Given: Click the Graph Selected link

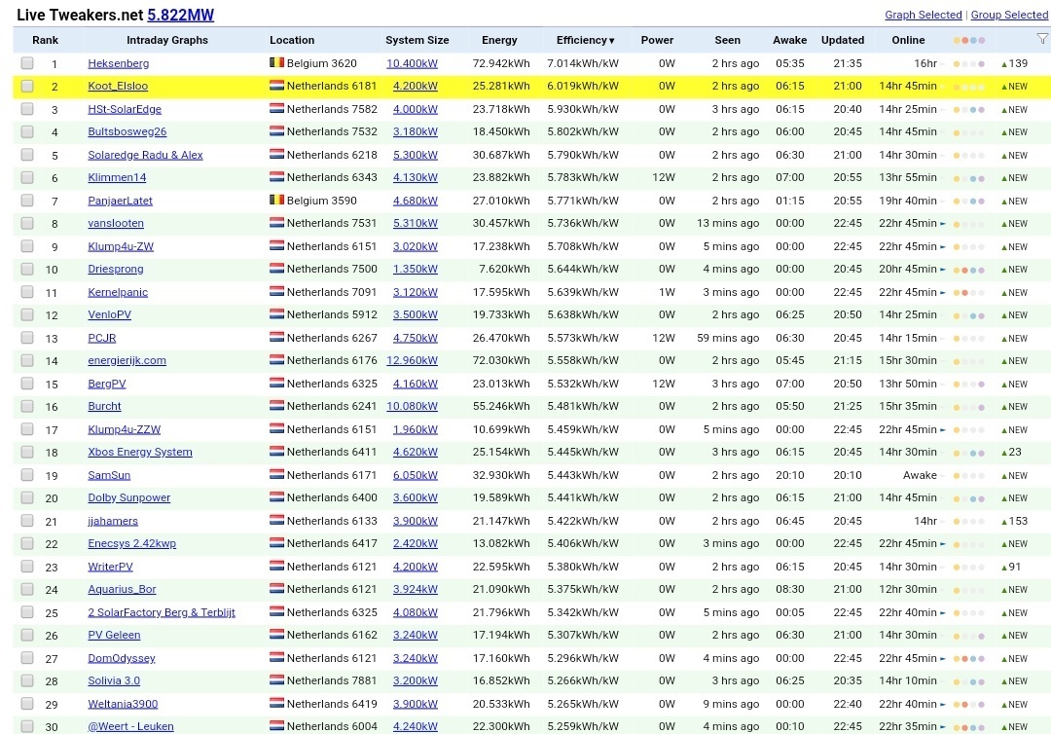Looking at the screenshot, I should 923,15.
